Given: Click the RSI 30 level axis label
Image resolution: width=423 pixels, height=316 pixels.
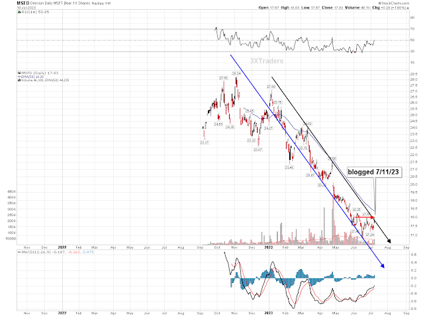Looking at the screenshot, I should [412, 52].
